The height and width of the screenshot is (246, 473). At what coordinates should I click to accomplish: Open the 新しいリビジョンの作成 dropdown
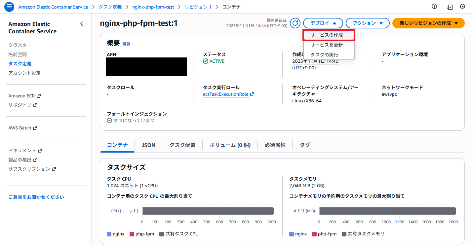click(x=428, y=23)
